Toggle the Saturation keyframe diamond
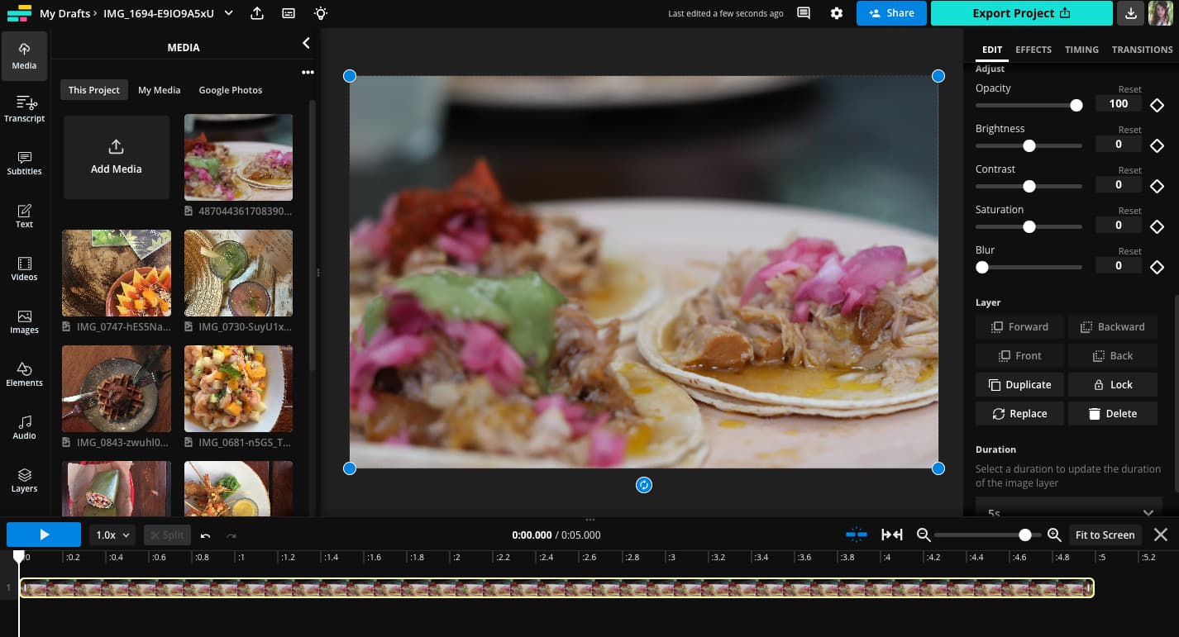The width and height of the screenshot is (1179, 637). point(1157,226)
